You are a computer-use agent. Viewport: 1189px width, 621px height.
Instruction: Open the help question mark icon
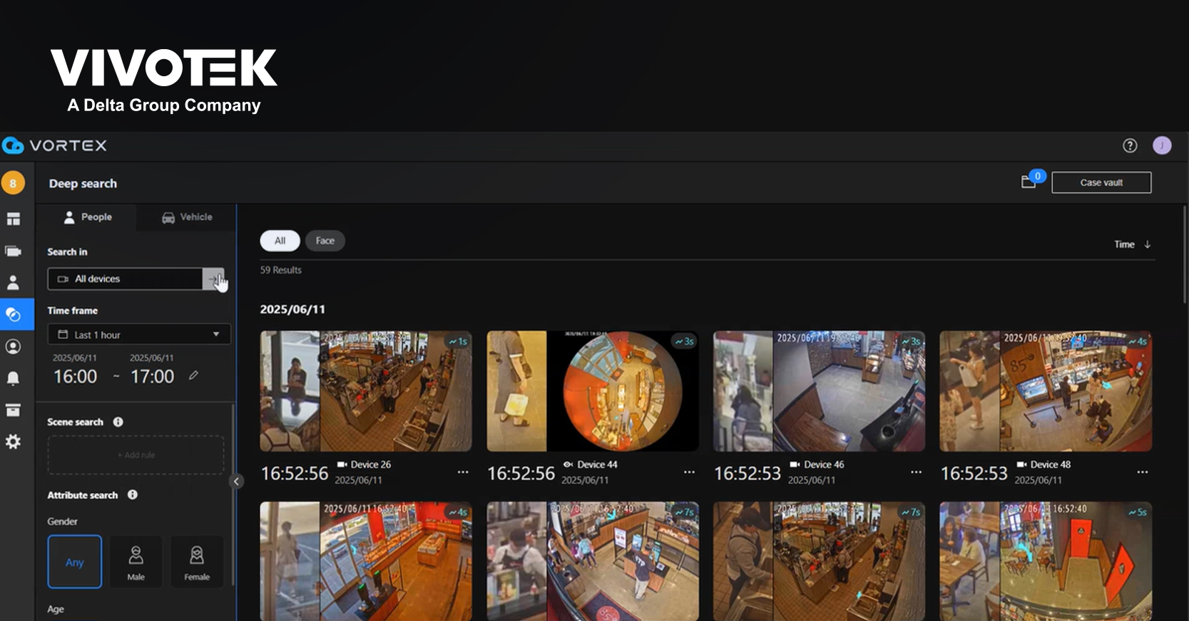(x=1130, y=145)
